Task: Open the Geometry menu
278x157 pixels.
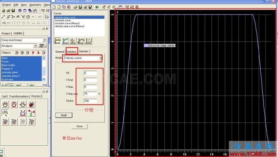Action: [35, 5]
